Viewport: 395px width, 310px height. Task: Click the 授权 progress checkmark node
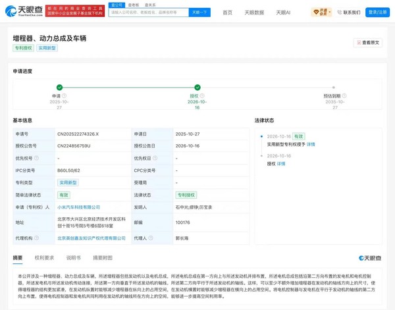(197, 88)
